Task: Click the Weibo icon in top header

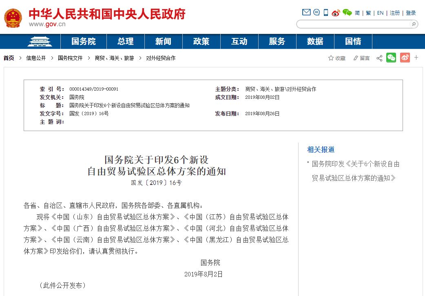Action: click(x=336, y=13)
